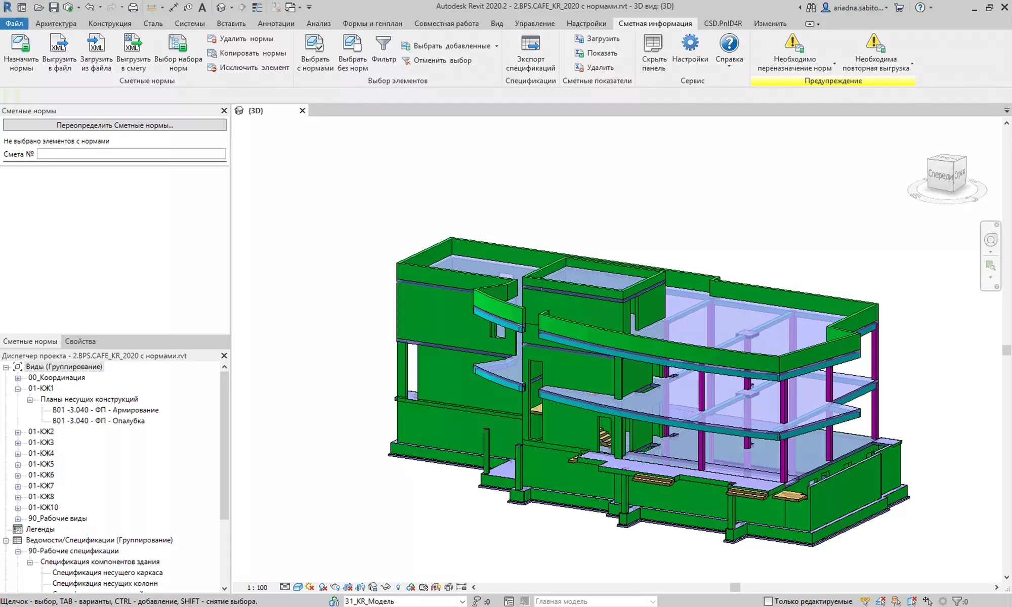Open the Фильтр funnel tool
Image resolution: width=1012 pixels, height=607 pixels.
pyautogui.click(x=384, y=44)
